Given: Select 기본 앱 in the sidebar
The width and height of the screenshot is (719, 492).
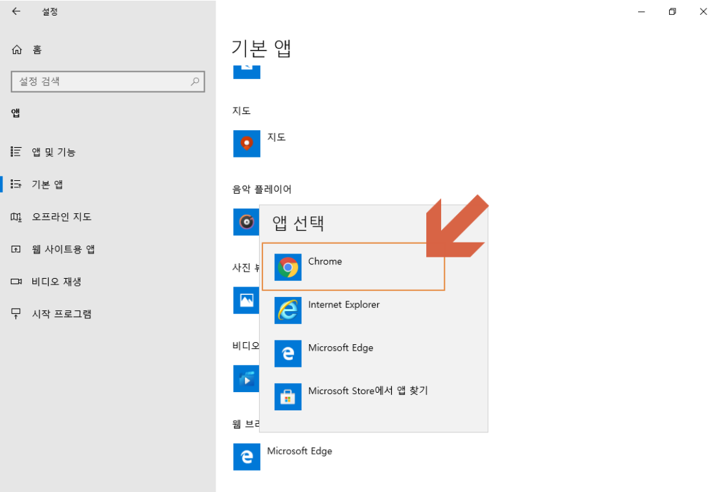Looking at the screenshot, I should coord(108,185).
